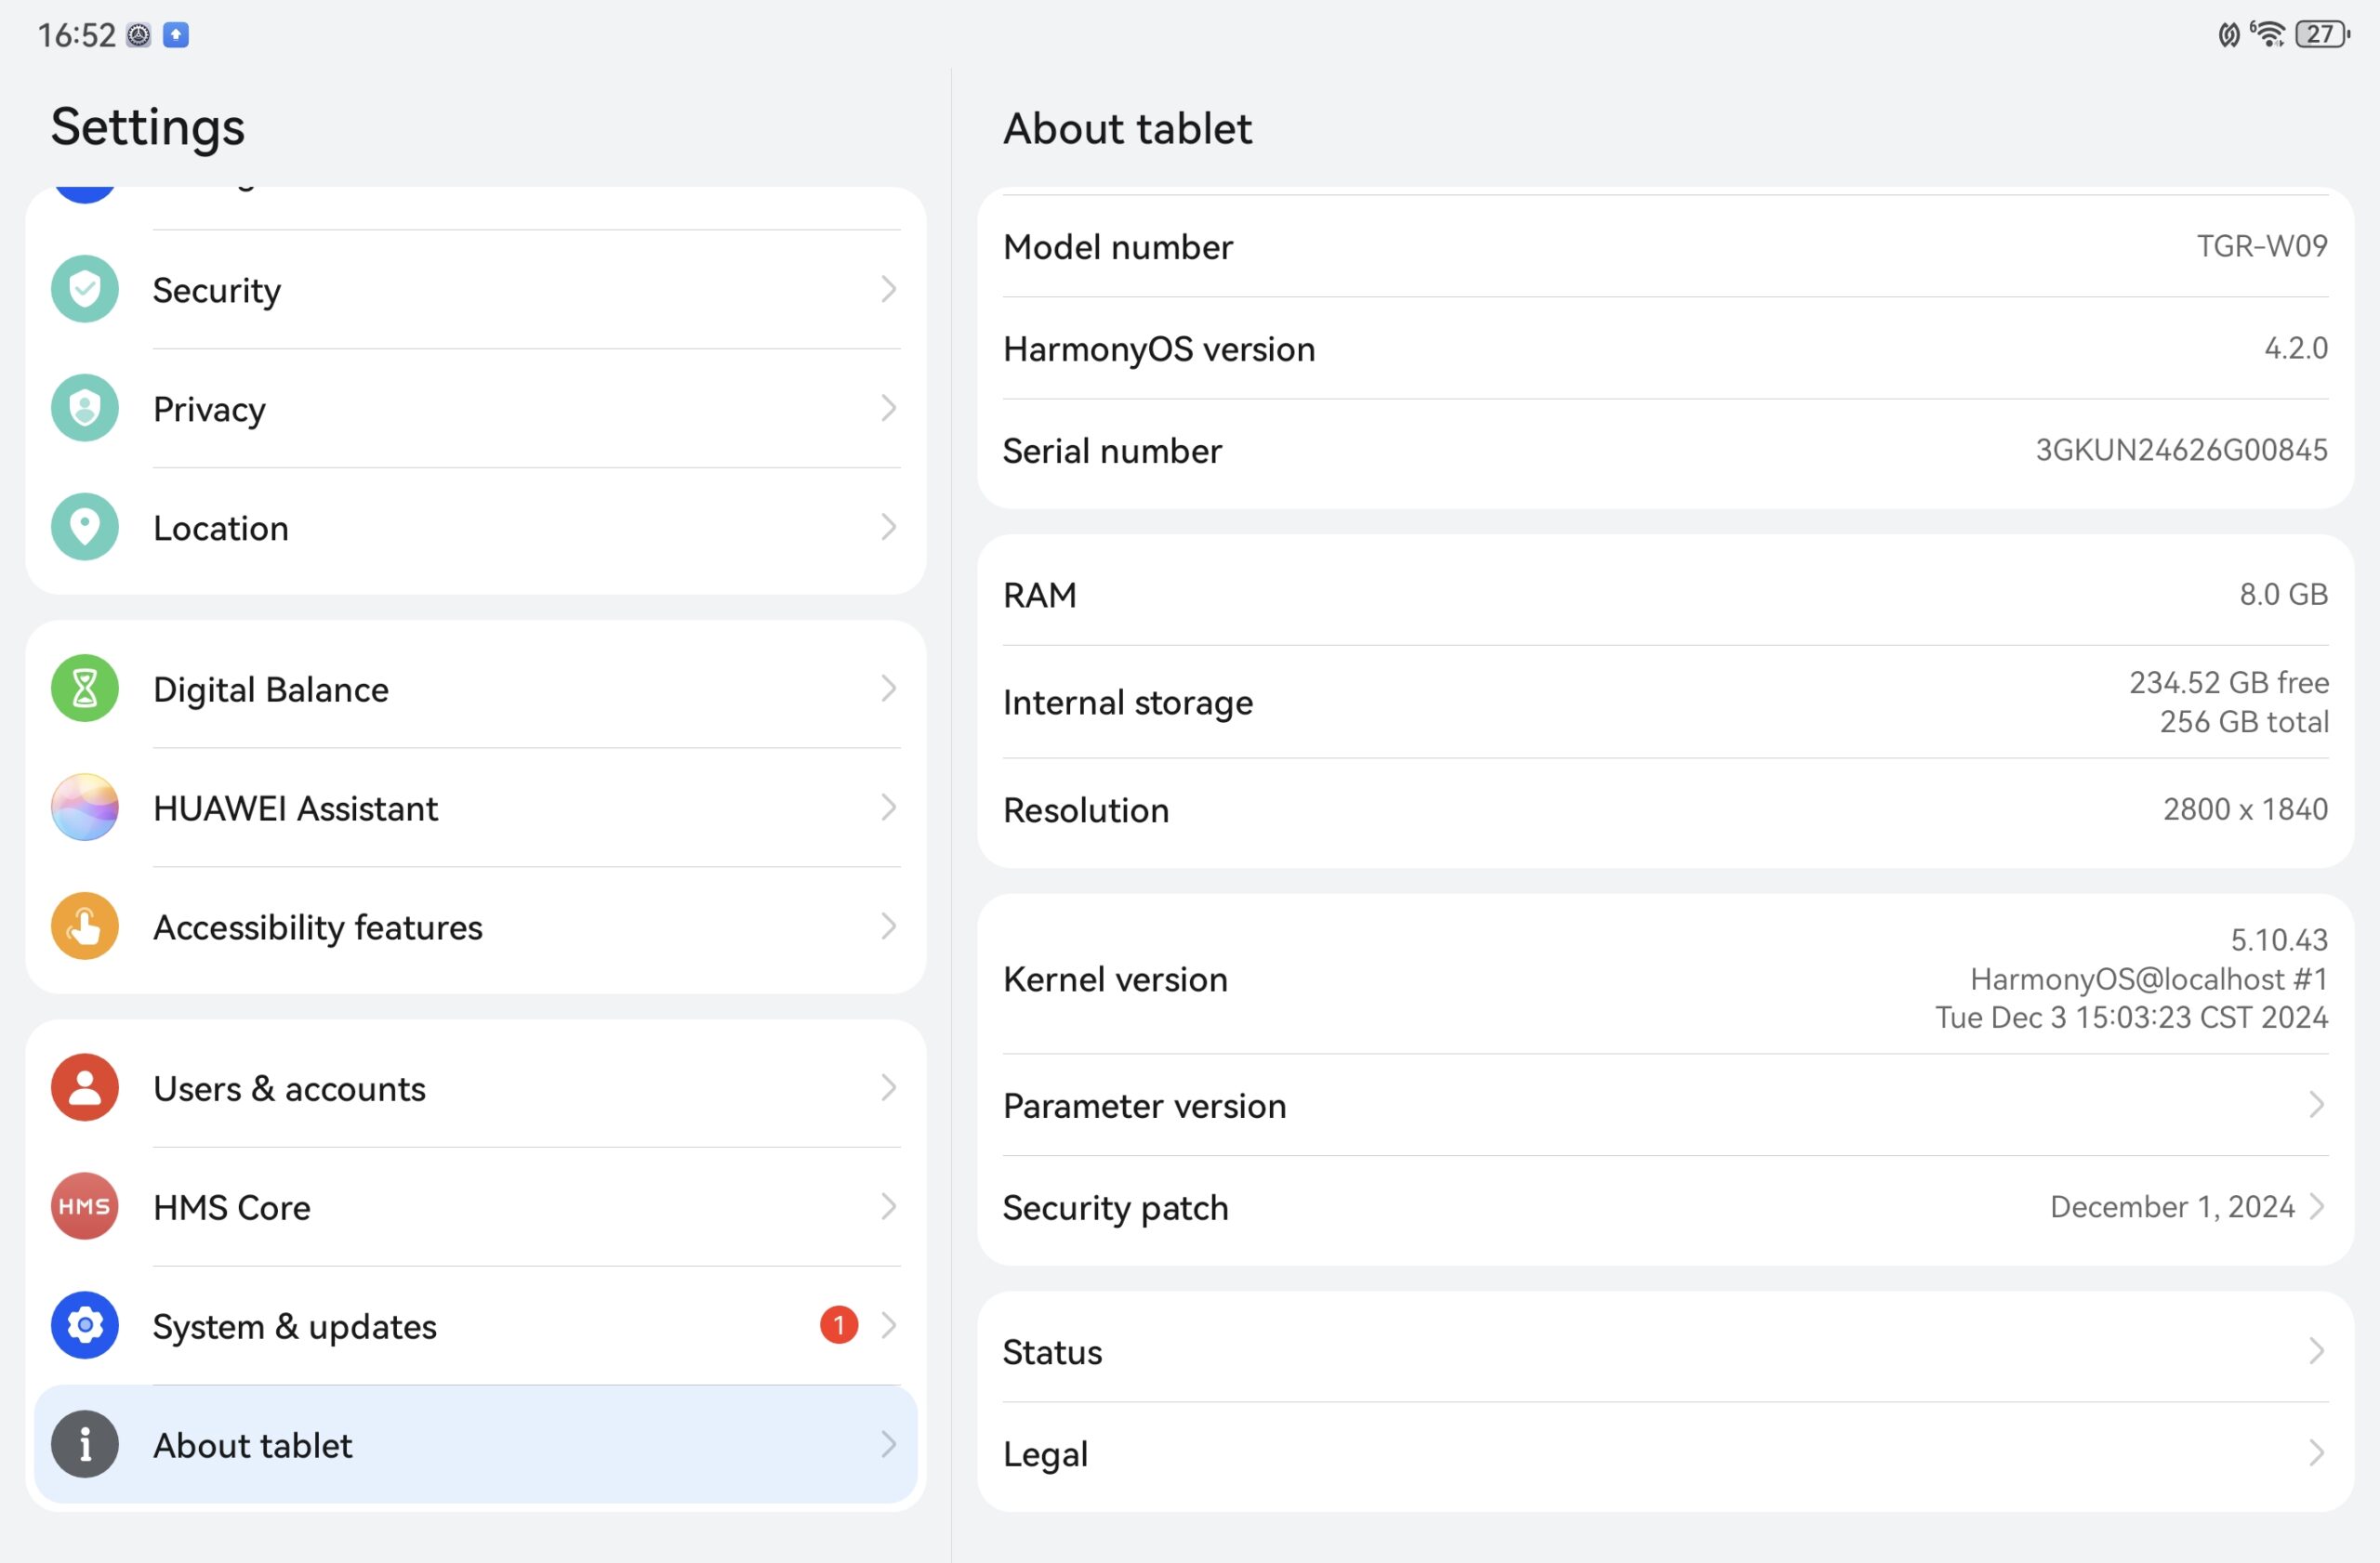
Task: Tap the blue upload notification icon
Action: pyautogui.click(x=176, y=35)
